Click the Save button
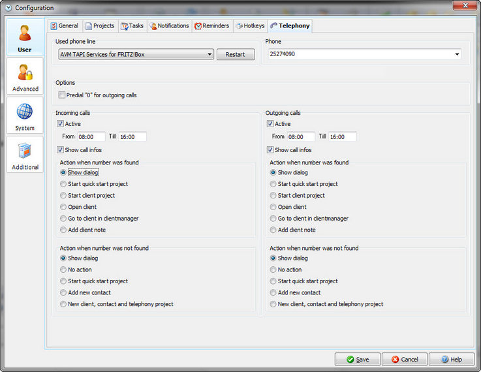This screenshot has height=372, width=481. point(358,359)
